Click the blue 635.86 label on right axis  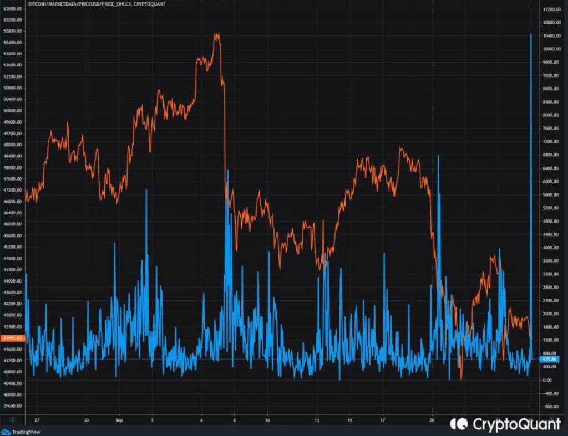click(550, 359)
